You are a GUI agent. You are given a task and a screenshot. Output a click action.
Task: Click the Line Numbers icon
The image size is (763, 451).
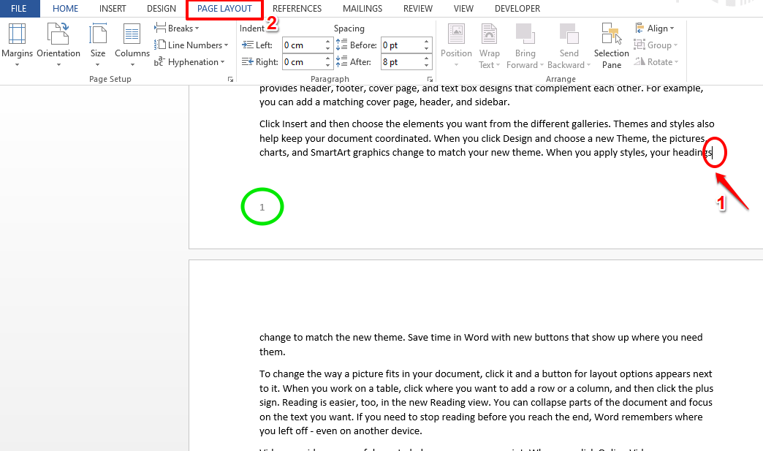191,45
